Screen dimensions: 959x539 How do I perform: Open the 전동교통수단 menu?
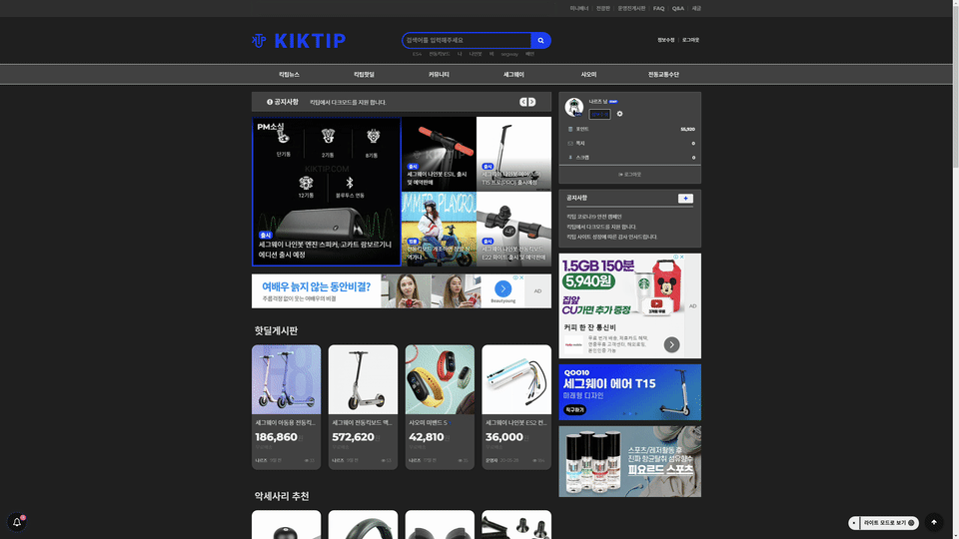[x=663, y=75]
